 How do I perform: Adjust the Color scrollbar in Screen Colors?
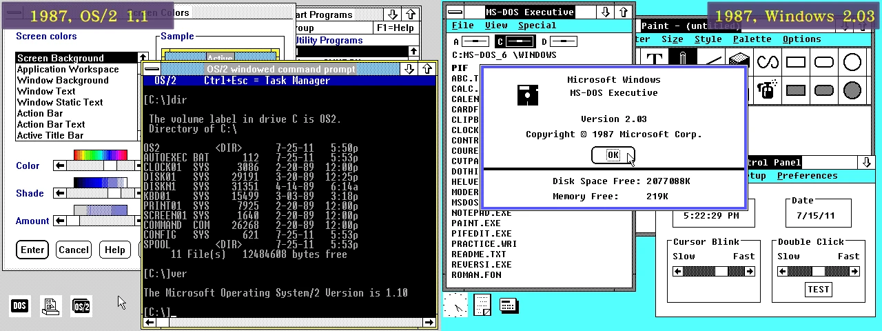(96, 165)
